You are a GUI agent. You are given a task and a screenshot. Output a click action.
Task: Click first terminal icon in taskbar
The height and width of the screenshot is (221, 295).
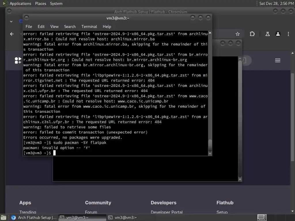[x=62, y=218]
